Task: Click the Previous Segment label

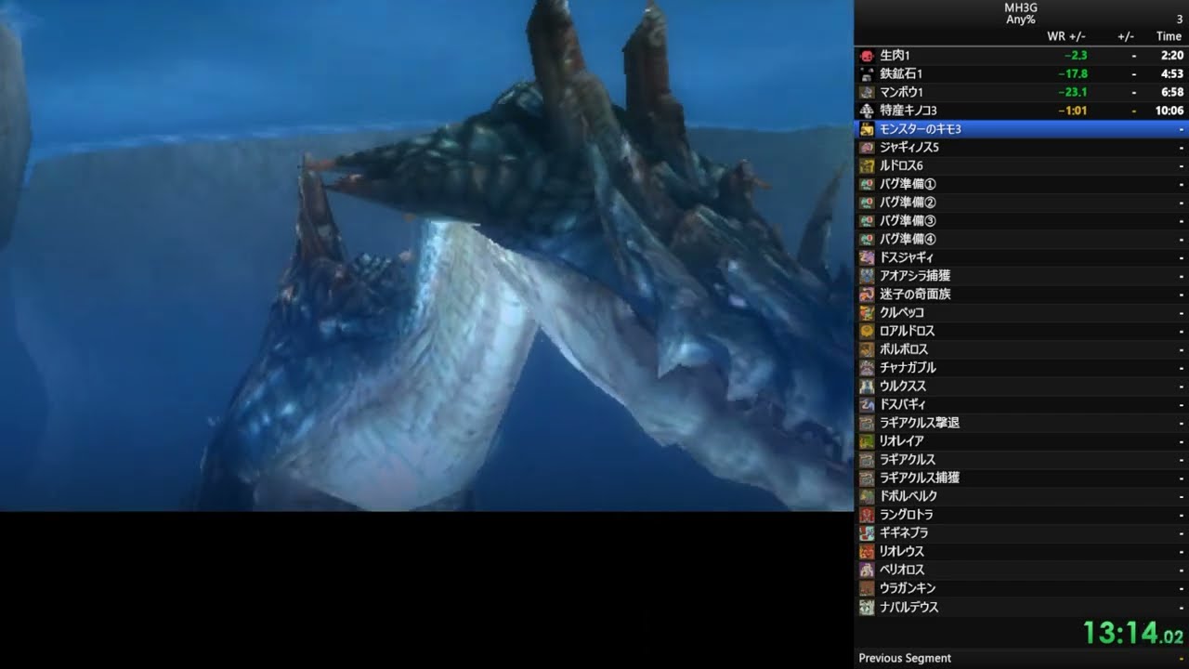Action: [905, 658]
